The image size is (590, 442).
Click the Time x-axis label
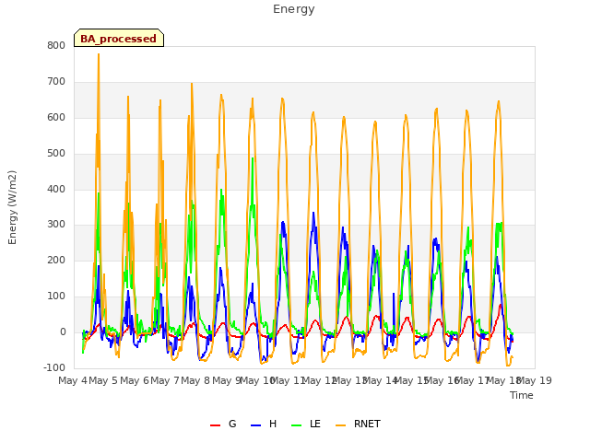pos(521,395)
